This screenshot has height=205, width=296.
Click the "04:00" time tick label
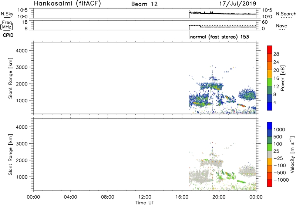[x=70, y=197]
